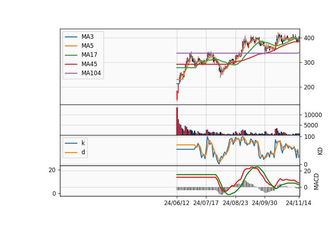Image resolution: width=333 pixels, height=239 pixels.
Task: Click the blue MA3 legend line sample
Action: click(71, 37)
